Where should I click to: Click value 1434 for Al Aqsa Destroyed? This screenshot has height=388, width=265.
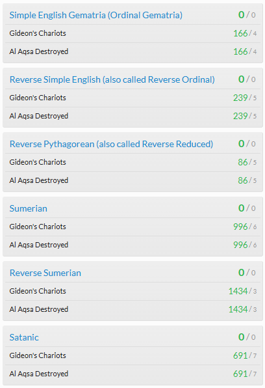(238, 309)
